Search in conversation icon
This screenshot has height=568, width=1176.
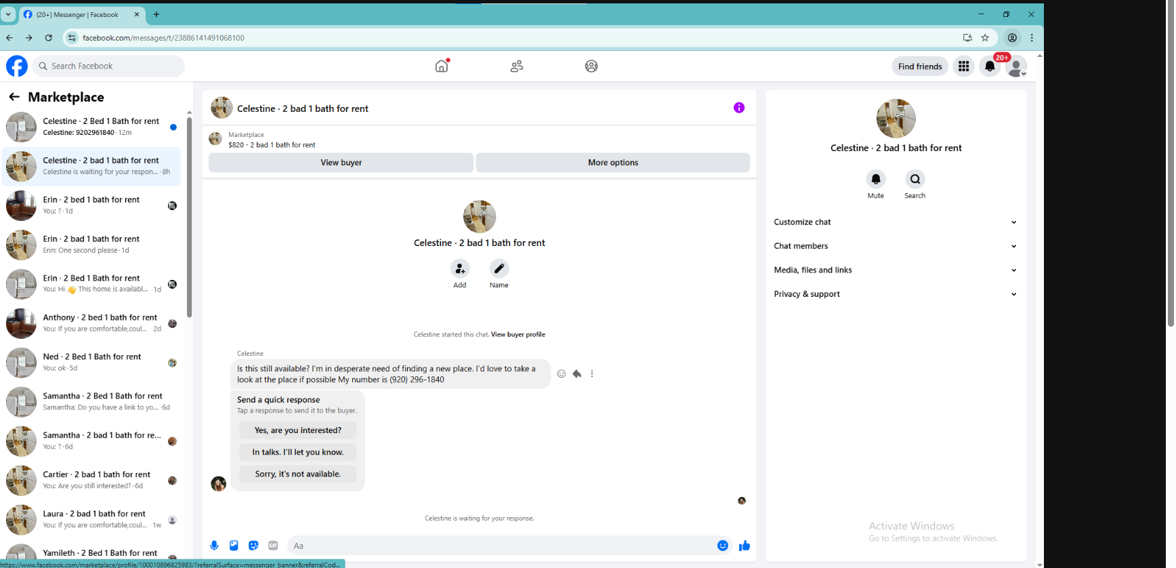915,179
